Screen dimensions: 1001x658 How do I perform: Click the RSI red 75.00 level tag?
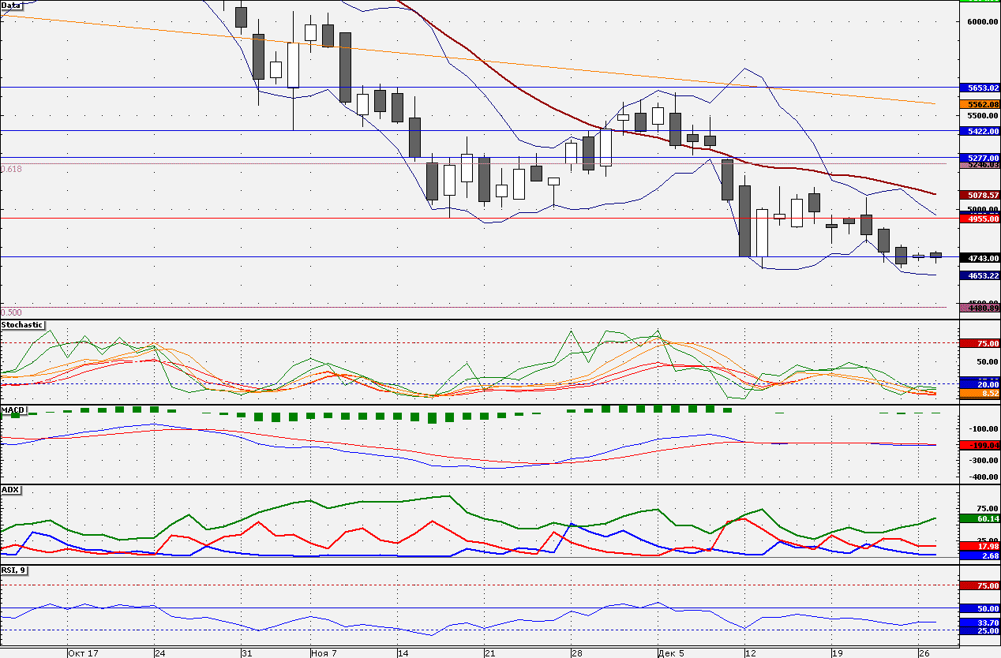979,585
